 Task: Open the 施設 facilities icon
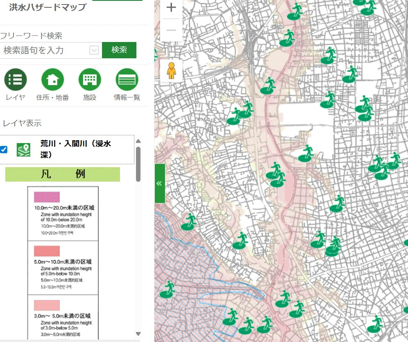(89, 80)
